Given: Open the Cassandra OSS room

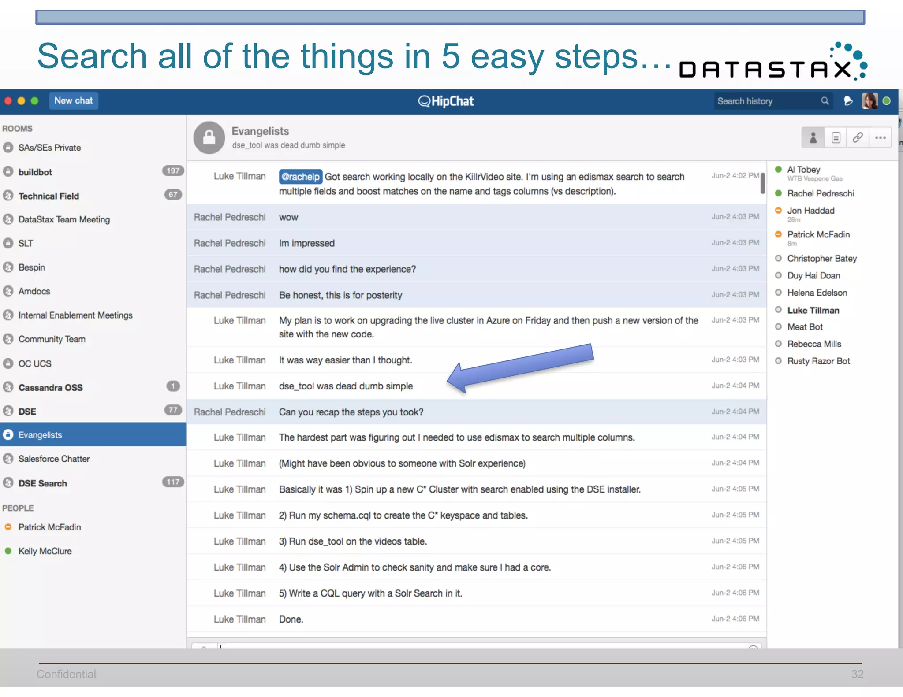Looking at the screenshot, I should (93, 387).
